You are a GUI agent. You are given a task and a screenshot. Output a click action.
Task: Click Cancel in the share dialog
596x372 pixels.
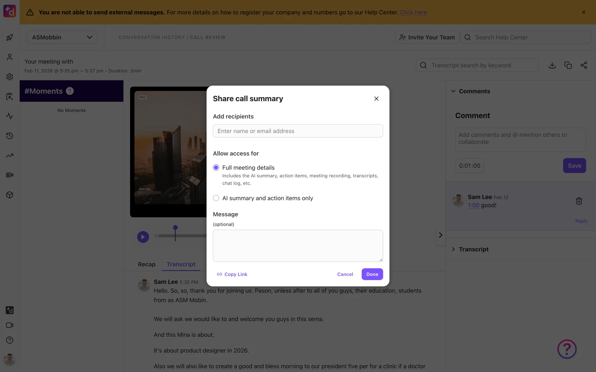click(x=345, y=274)
